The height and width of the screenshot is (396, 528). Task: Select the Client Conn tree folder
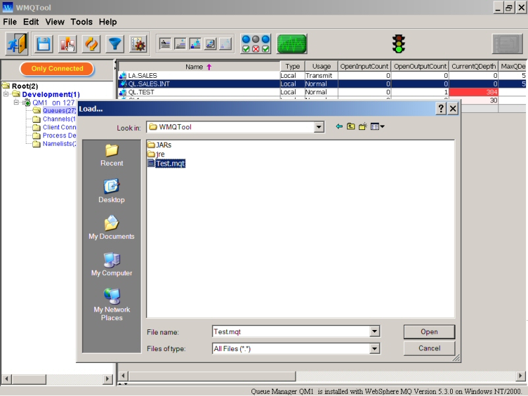click(x=55, y=127)
